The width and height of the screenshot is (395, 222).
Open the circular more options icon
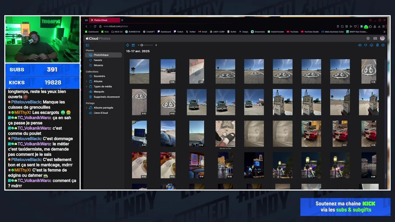click(x=383, y=45)
